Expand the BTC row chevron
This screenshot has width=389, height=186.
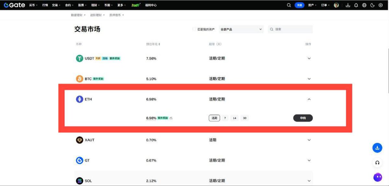[x=309, y=79]
